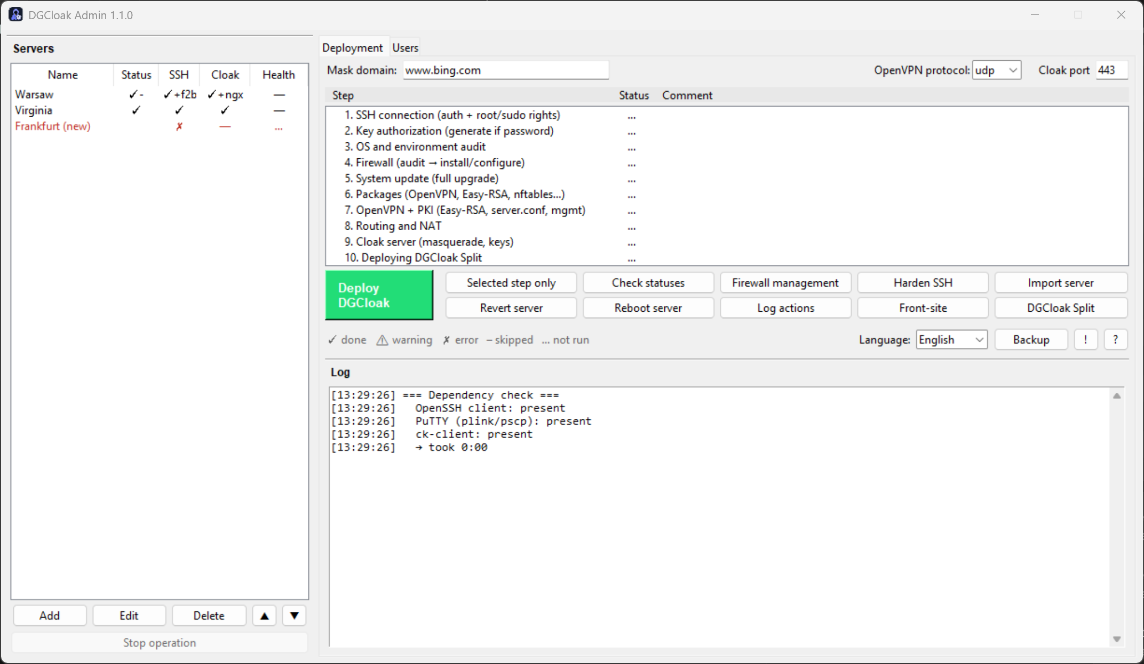Switch to the Users tab
Viewport: 1144px width, 664px height.
coord(406,47)
